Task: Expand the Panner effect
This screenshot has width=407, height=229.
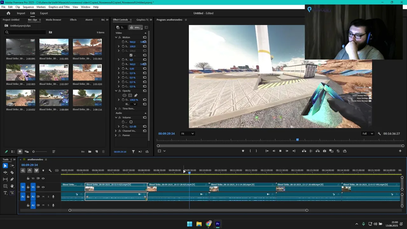Action: click(x=116, y=135)
